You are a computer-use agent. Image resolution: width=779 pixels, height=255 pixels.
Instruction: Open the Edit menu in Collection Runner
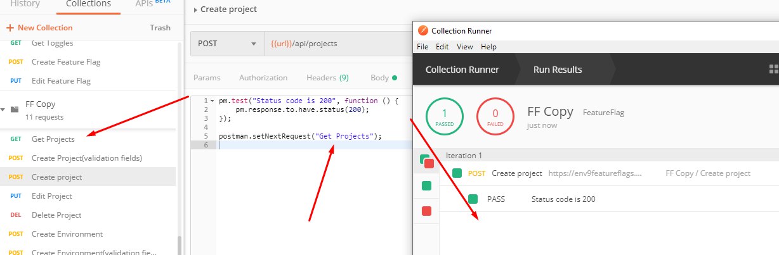[x=442, y=47]
